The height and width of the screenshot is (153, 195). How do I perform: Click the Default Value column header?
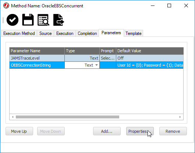click(x=150, y=51)
